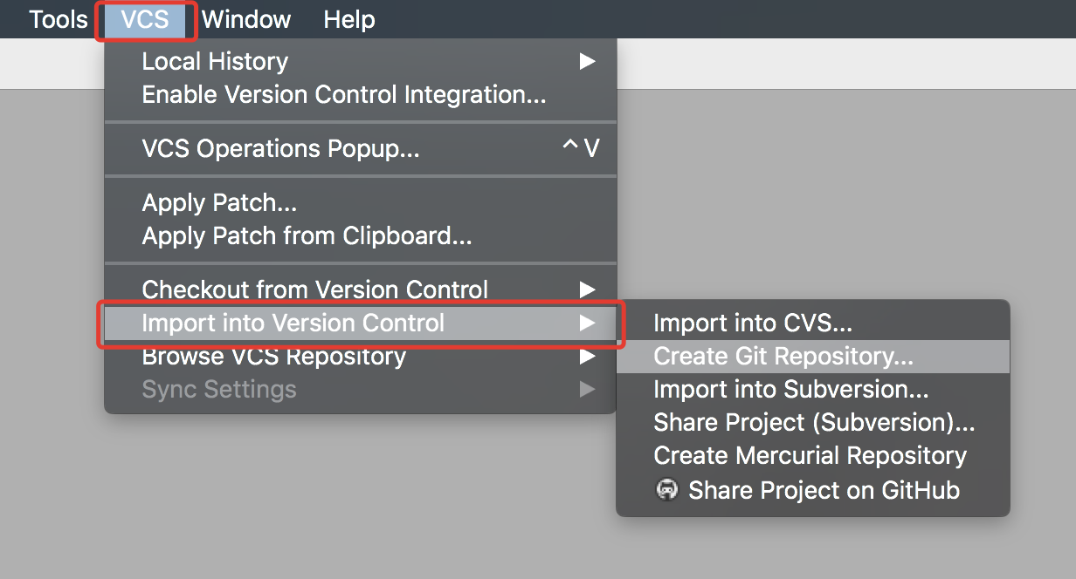
Task: Open VCS Operations Popup
Action: pos(360,149)
